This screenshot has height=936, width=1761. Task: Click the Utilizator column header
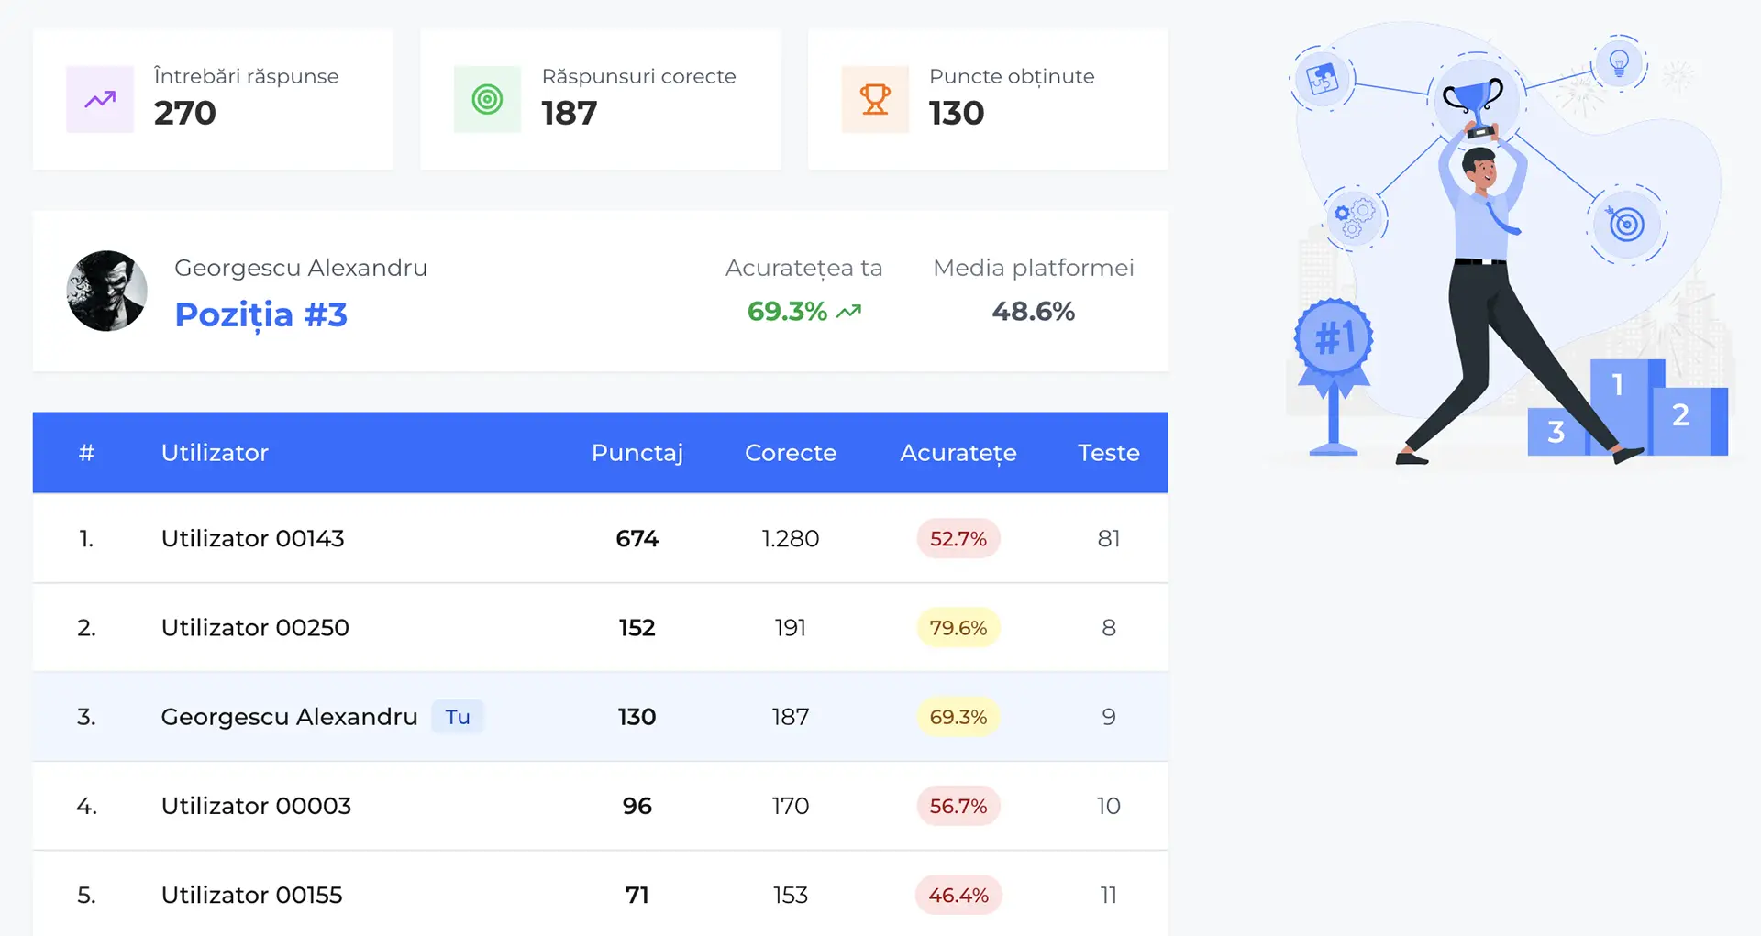click(x=215, y=453)
